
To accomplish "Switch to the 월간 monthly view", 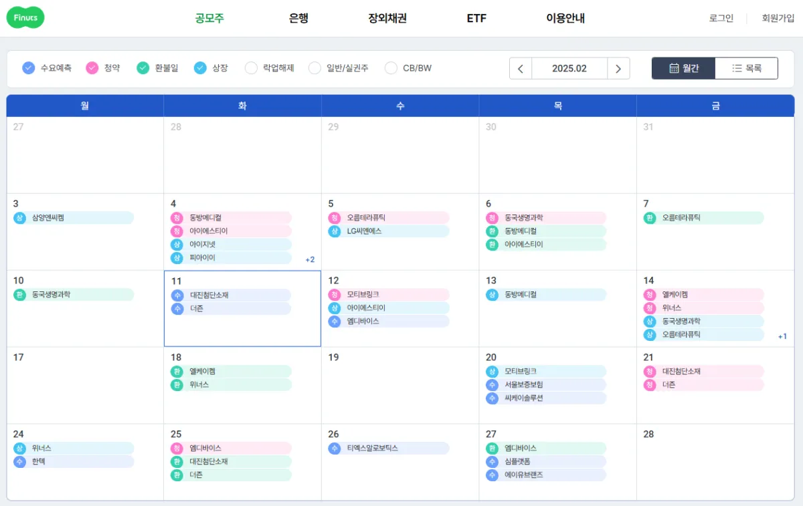I will coord(684,68).
